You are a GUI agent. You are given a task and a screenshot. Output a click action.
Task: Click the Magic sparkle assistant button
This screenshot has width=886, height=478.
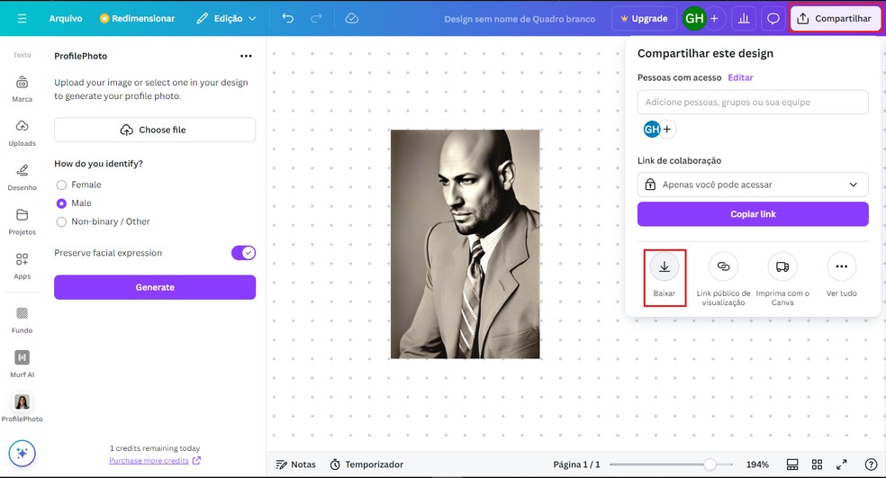point(22,453)
